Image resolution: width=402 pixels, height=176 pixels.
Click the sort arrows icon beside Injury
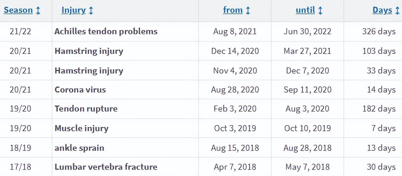pos(91,10)
